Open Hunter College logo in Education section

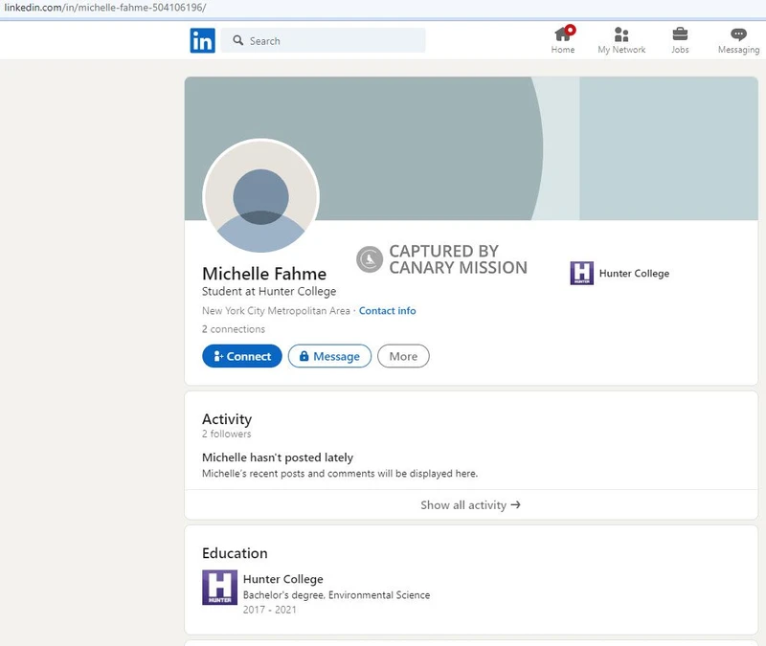pyautogui.click(x=220, y=588)
